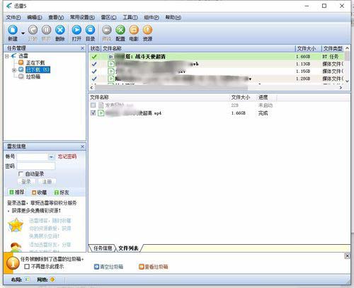Screen dimensions: 354x288
Task: Click the left arrow of the horizontal scrollbar
Action: tap(91, 88)
